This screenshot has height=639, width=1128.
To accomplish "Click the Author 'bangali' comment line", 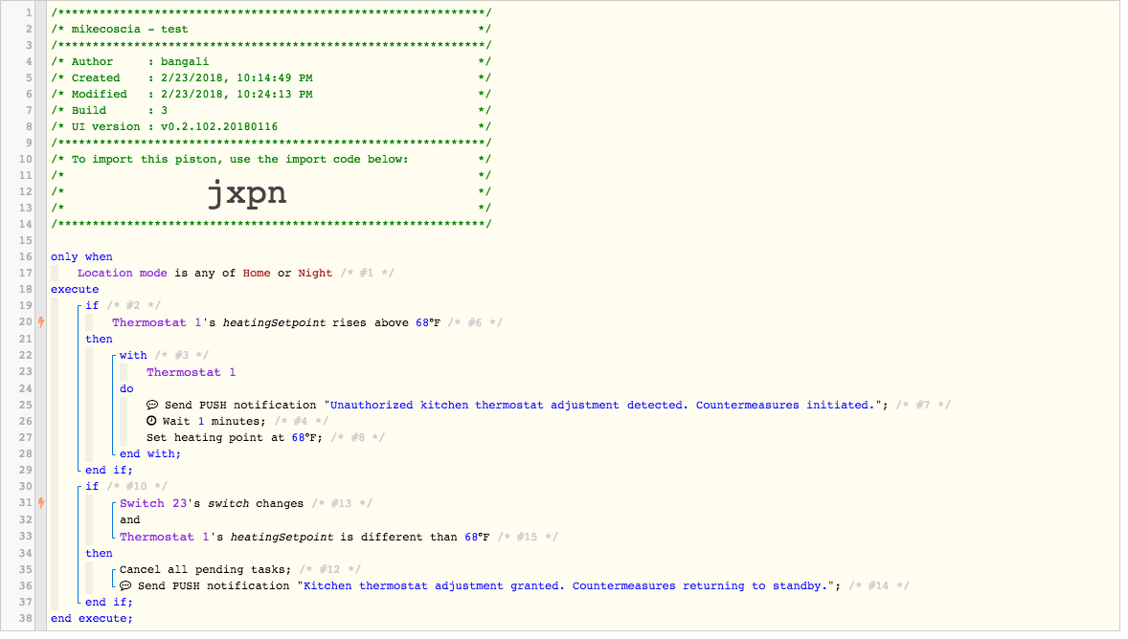I will [x=270, y=62].
